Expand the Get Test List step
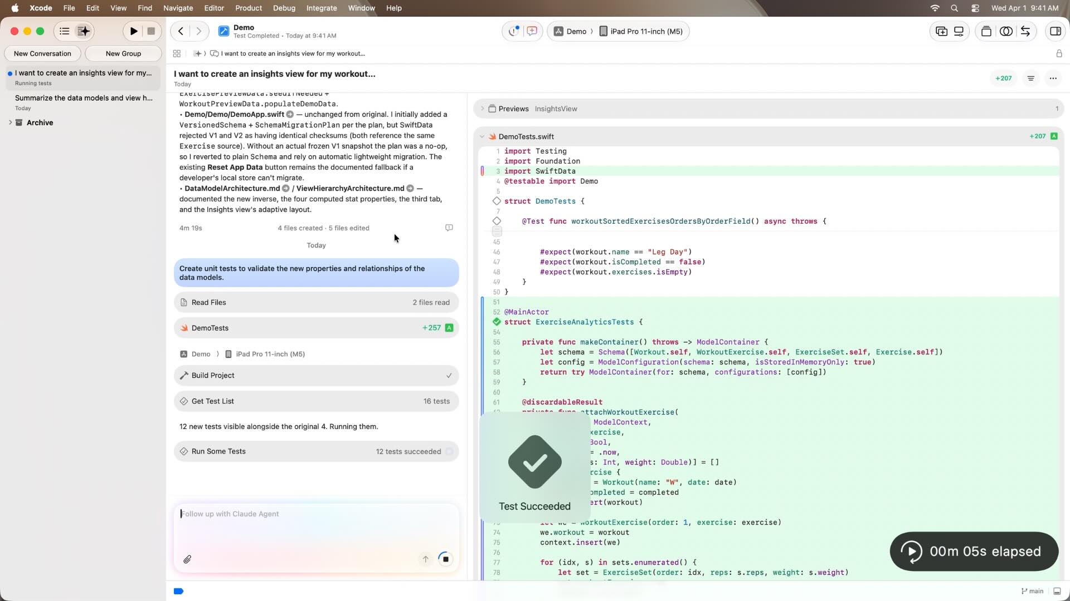Screen dimensions: 1070x601 click(316, 401)
